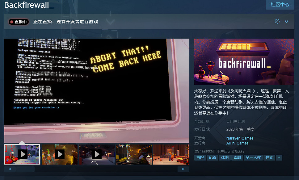299x180 pixels.
Task: Select the 冒险 tag
Action: point(200,157)
